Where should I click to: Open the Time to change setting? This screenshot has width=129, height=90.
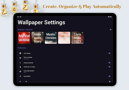tap(65, 58)
